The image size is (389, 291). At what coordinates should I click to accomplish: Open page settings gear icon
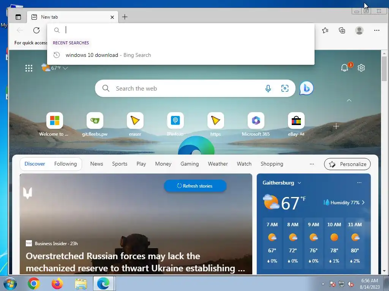[361, 68]
